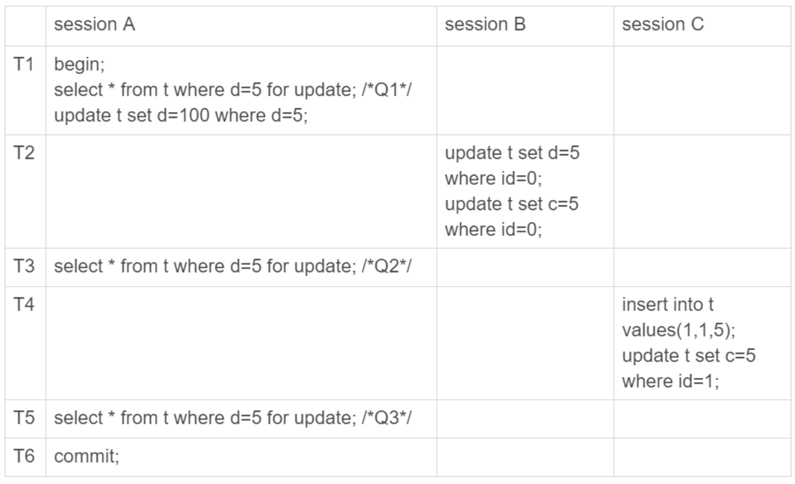Click the T2 row label

[x=23, y=154]
